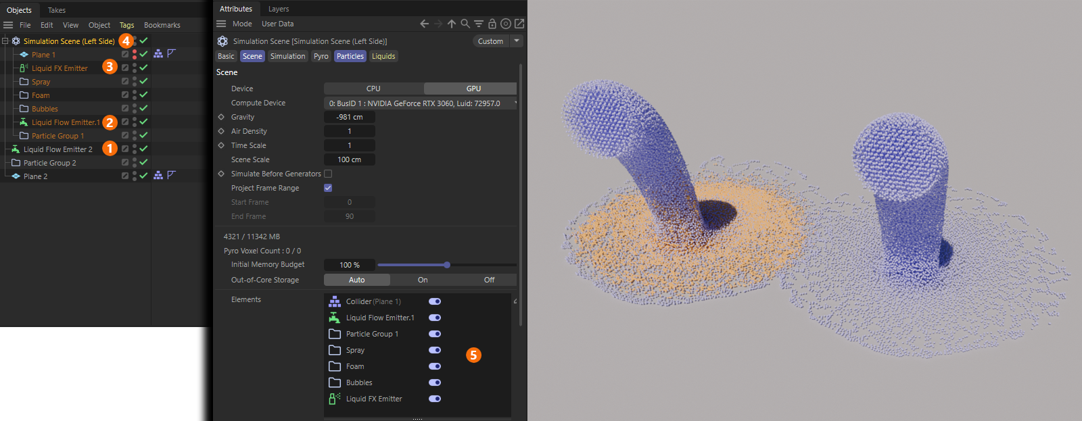Set Device to CPU
This screenshot has height=421, width=1082.
[373, 89]
